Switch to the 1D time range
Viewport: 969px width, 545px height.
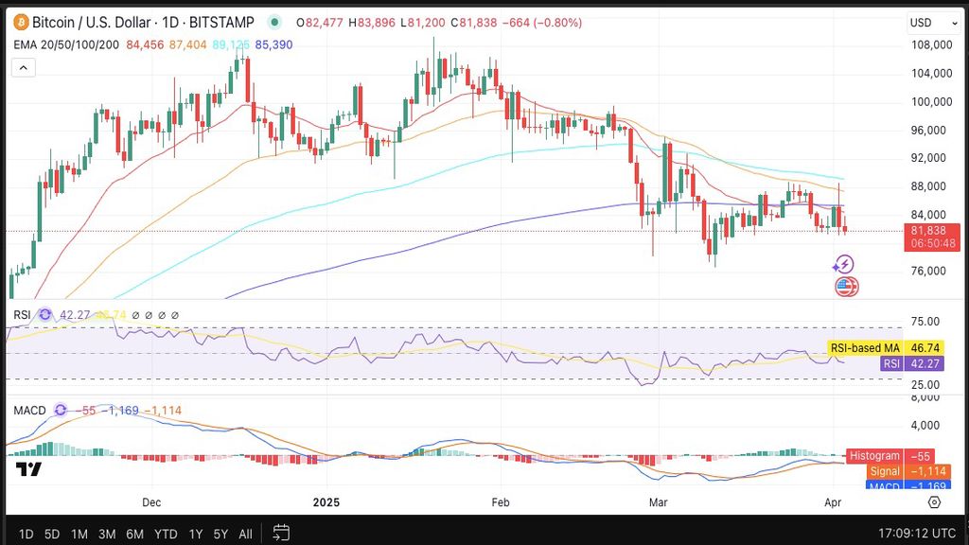click(x=26, y=534)
